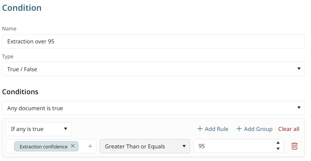Click the Condition page title
This screenshot has width=311, height=161.
(22, 8)
